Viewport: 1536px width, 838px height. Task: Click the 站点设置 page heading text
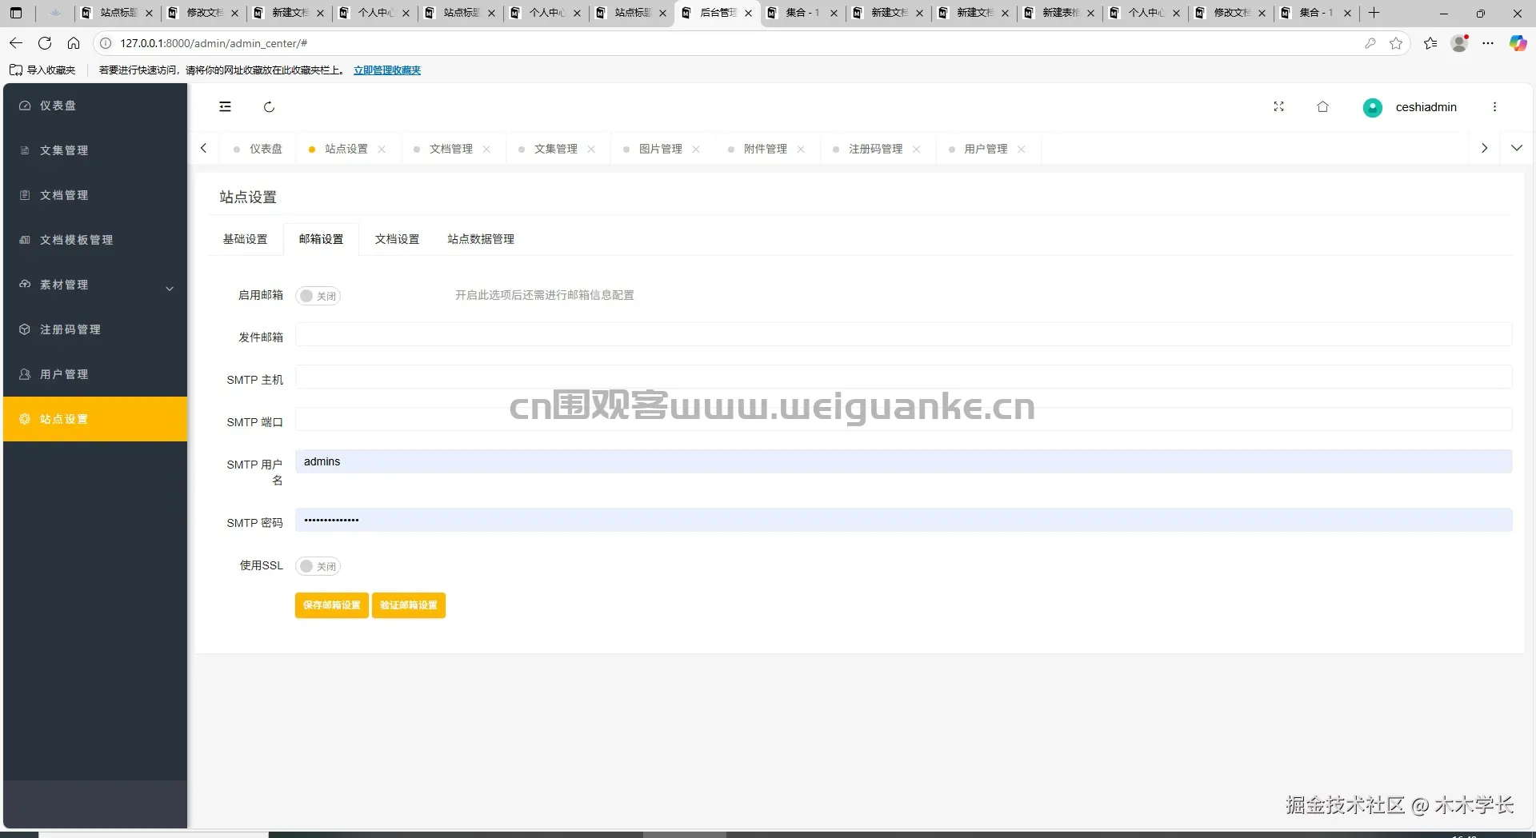point(248,198)
